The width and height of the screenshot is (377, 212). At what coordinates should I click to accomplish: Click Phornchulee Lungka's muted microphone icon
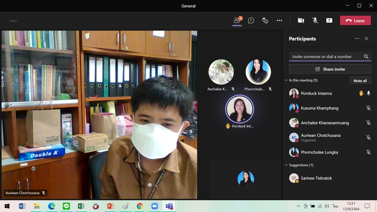pos(368,152)
